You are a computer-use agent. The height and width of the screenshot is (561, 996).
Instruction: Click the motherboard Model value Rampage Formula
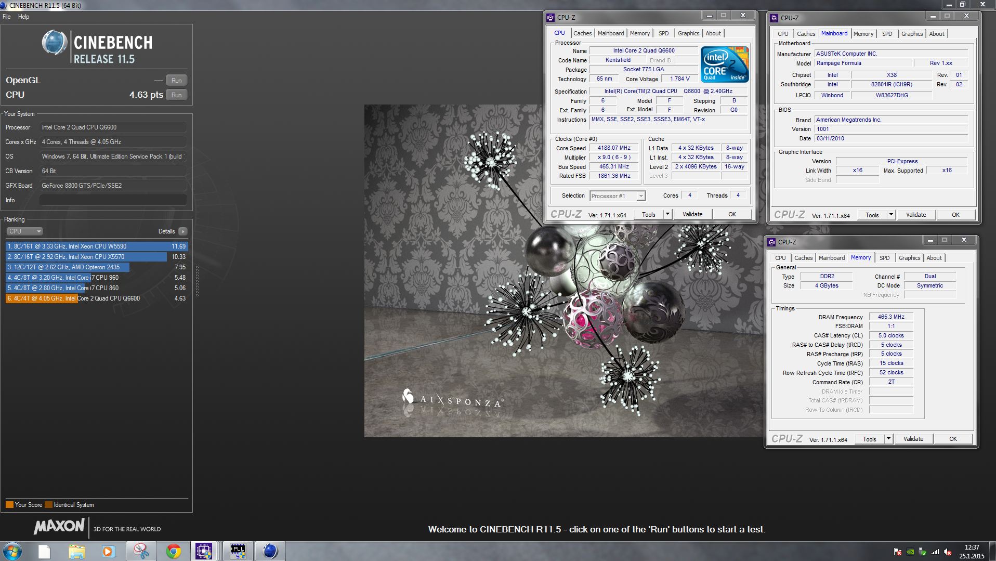pyautogui.click(x=863, y=63)
